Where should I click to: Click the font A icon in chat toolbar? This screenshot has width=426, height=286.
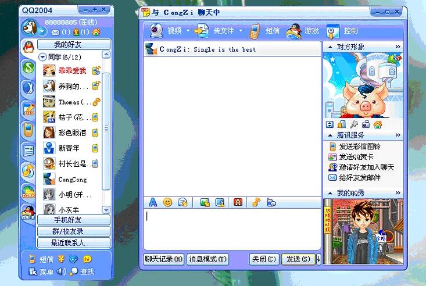click(x=153, y=202)
